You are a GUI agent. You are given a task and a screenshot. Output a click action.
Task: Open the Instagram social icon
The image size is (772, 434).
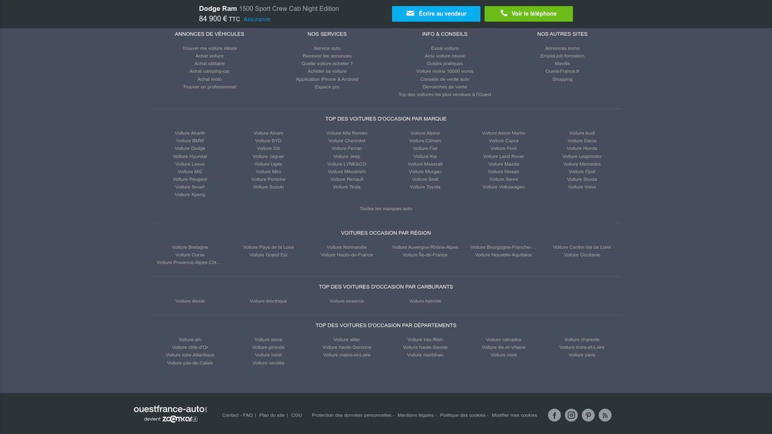point(571,415)
